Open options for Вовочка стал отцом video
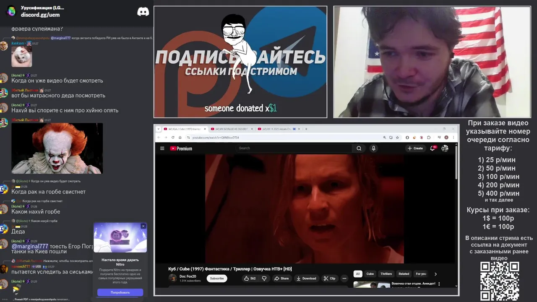The width and height of the screenshot is (537, 302). click(439, 284)
